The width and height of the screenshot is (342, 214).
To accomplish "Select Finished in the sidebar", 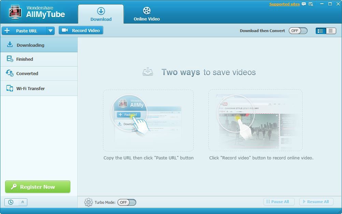I will tap(39, 59).
